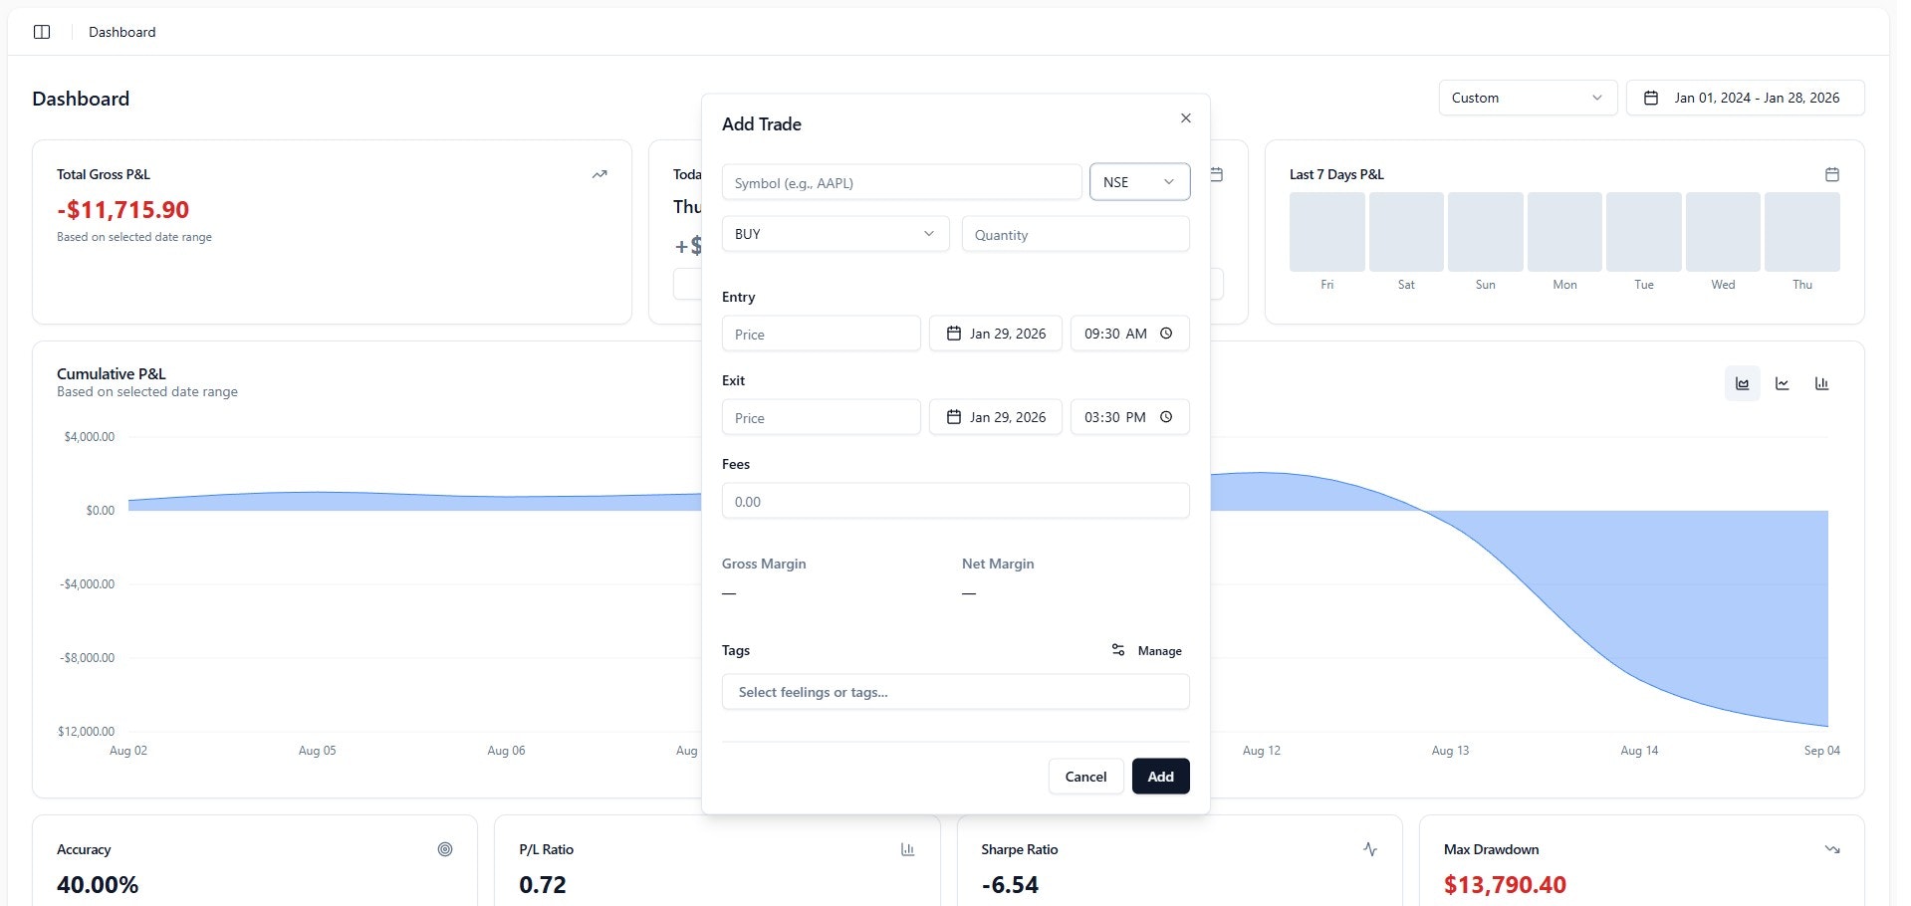This screenshot has height=906, width=1911.
Task: Click the Add button to save the trade
Action: tap(1159, 776)
